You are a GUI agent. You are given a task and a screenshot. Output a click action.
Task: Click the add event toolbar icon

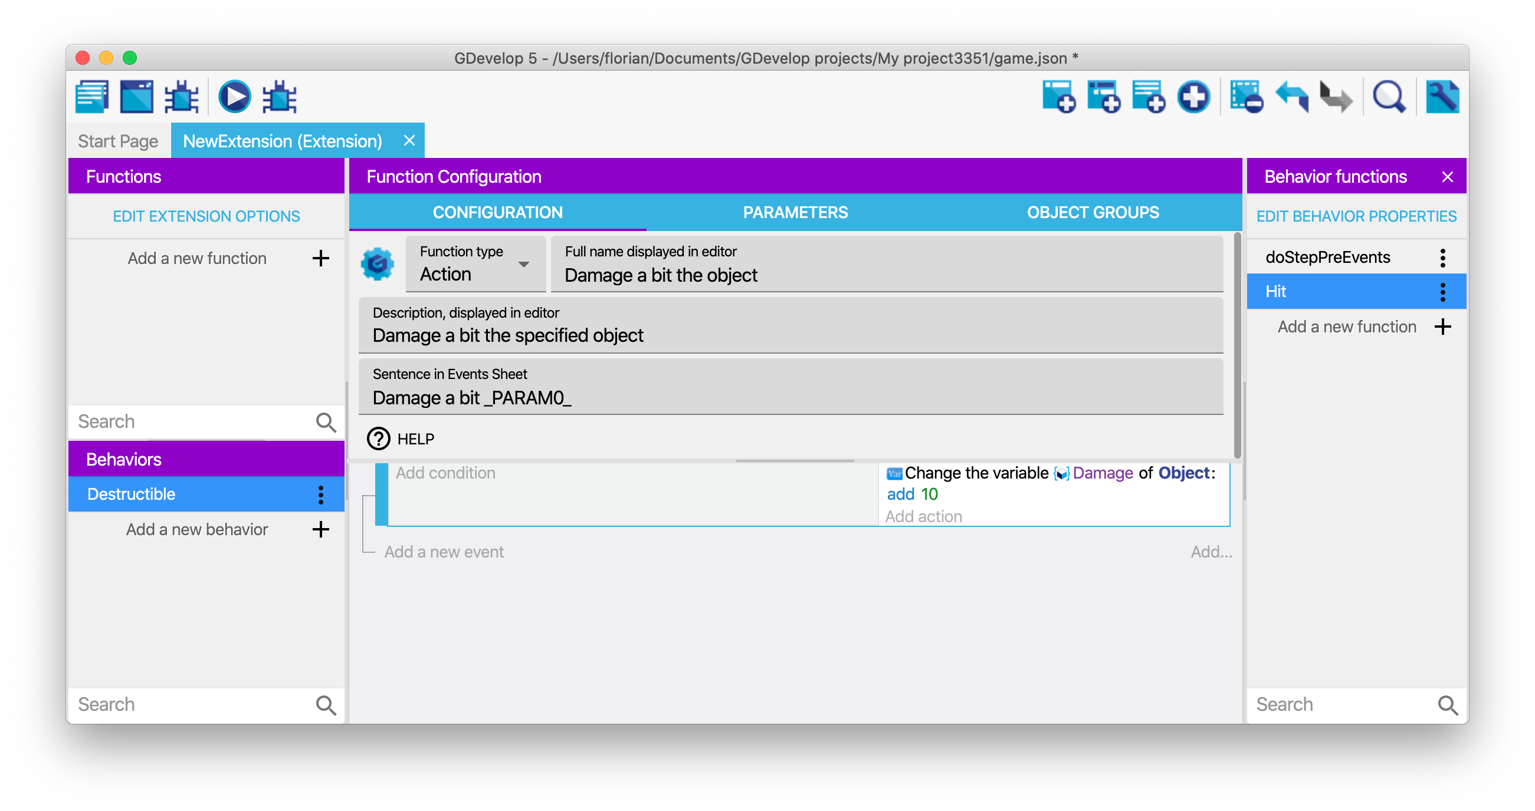pos(1058,97)
